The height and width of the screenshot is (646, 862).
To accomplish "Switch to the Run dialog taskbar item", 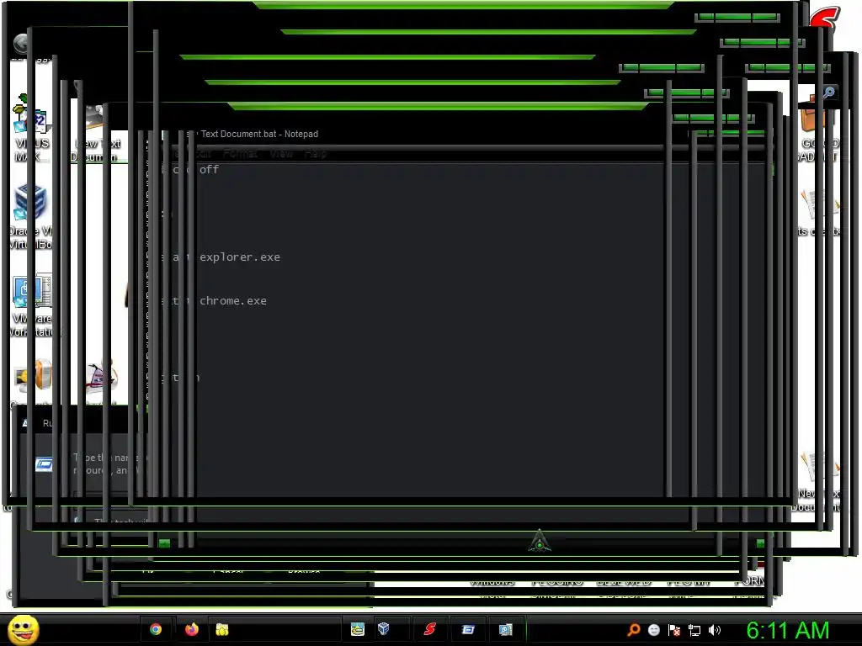I will (x=468, y=629).
